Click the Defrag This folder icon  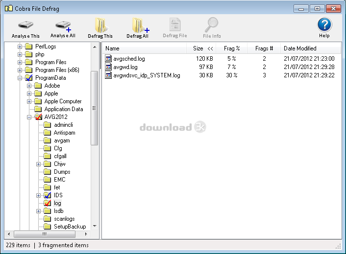[101, 25]
